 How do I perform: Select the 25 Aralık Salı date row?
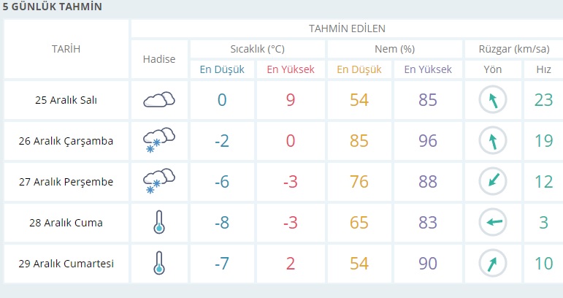pos(66,100)
